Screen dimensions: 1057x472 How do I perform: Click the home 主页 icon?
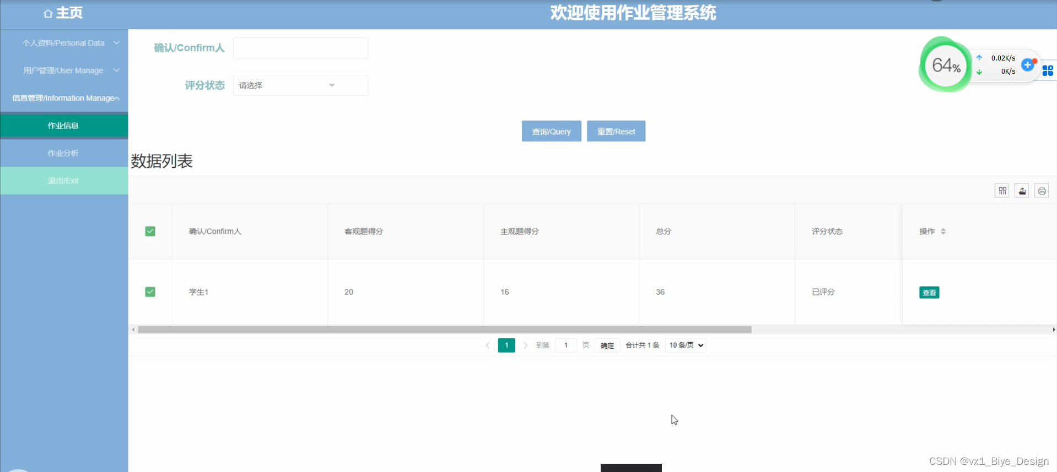(48, 13)
